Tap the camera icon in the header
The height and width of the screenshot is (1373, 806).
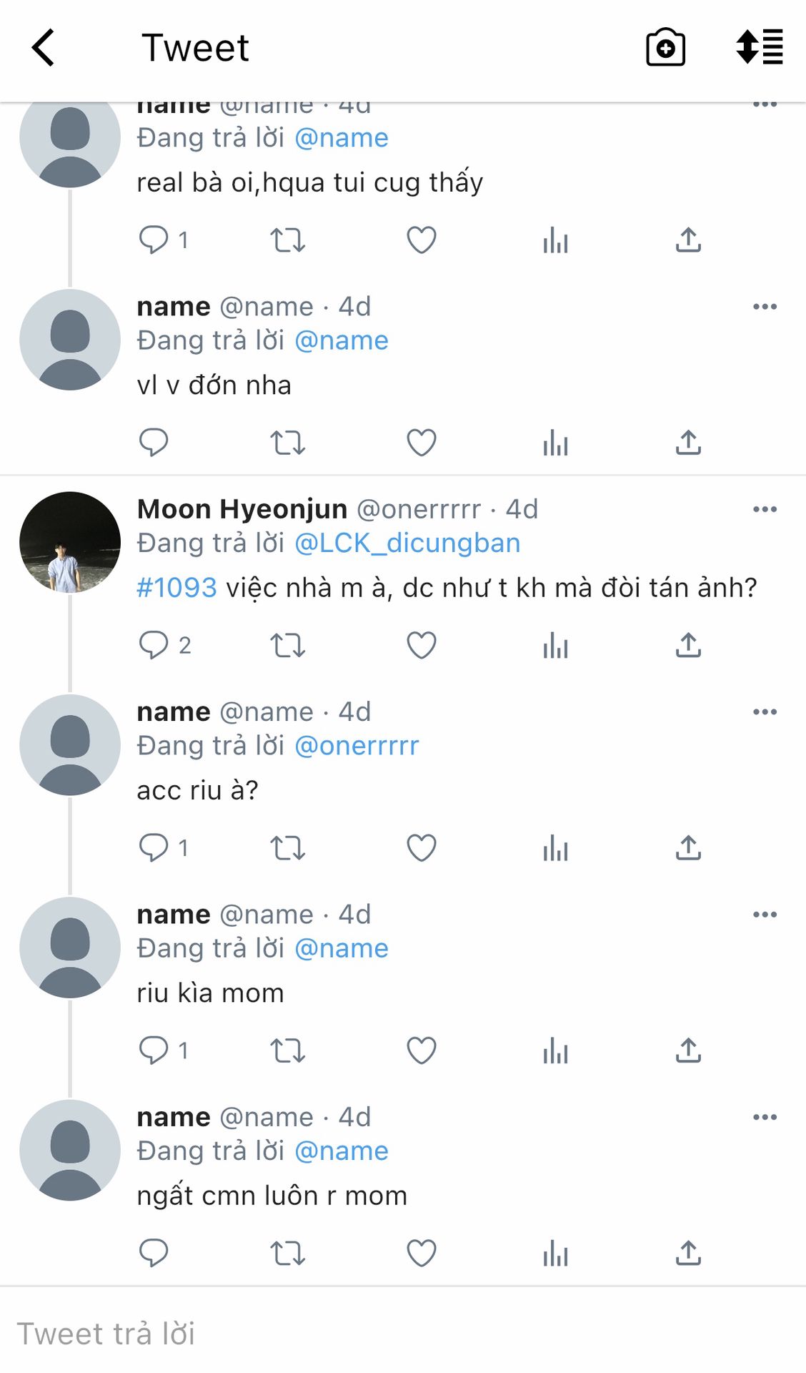pos(665,48)
